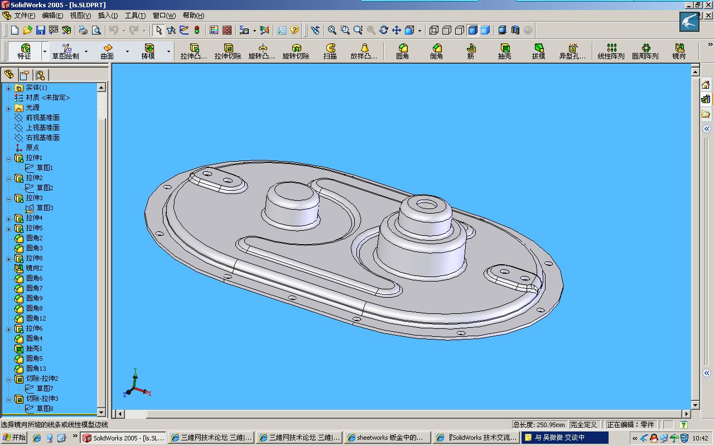
Task: Click the 线性阵列 (Linear Pattern) tool
Action: 611,51
